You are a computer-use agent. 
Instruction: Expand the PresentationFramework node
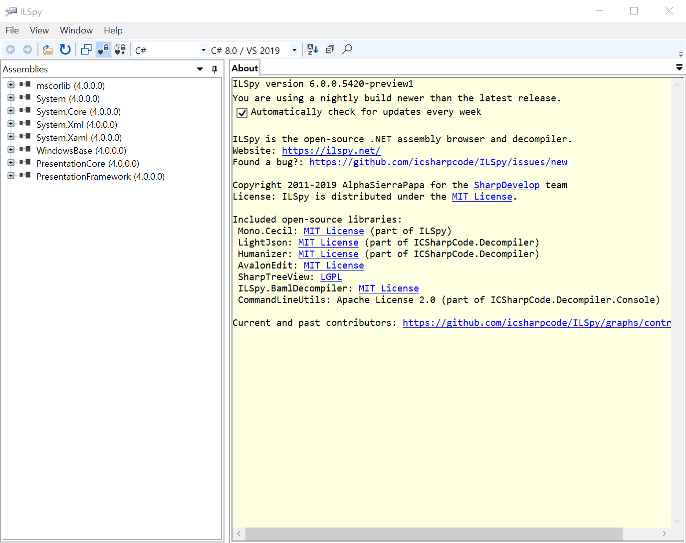point(11,176)
